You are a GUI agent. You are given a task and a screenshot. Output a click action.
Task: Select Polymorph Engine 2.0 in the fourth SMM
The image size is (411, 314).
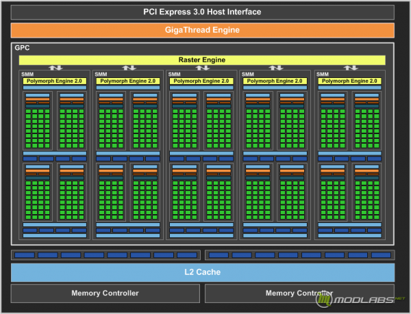275,81
